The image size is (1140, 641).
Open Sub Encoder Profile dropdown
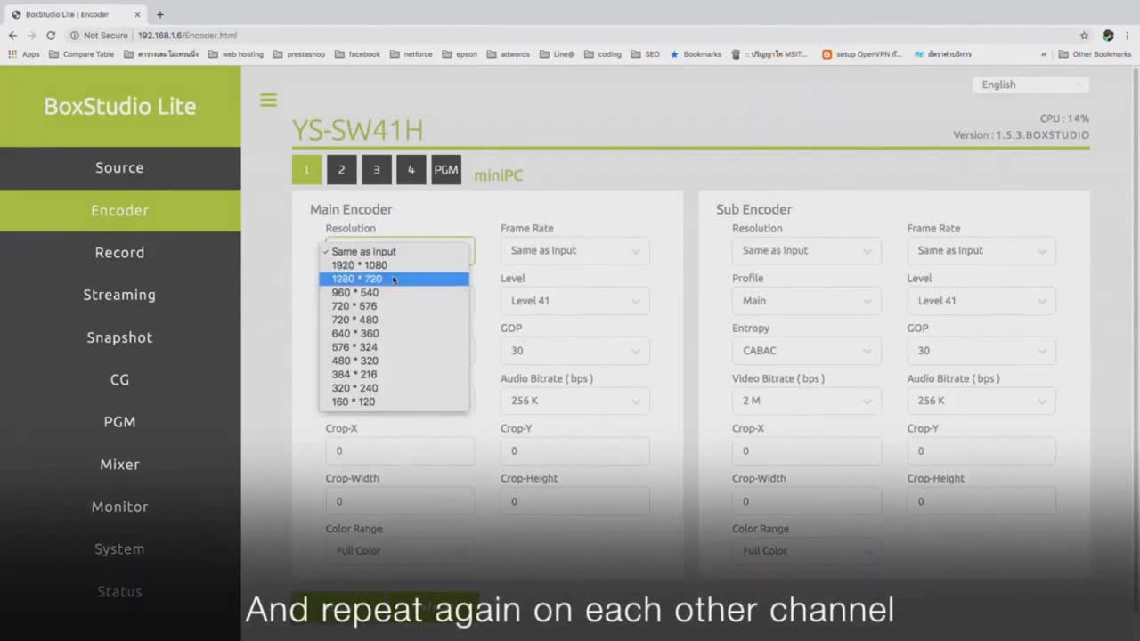[x=806, y=301]
